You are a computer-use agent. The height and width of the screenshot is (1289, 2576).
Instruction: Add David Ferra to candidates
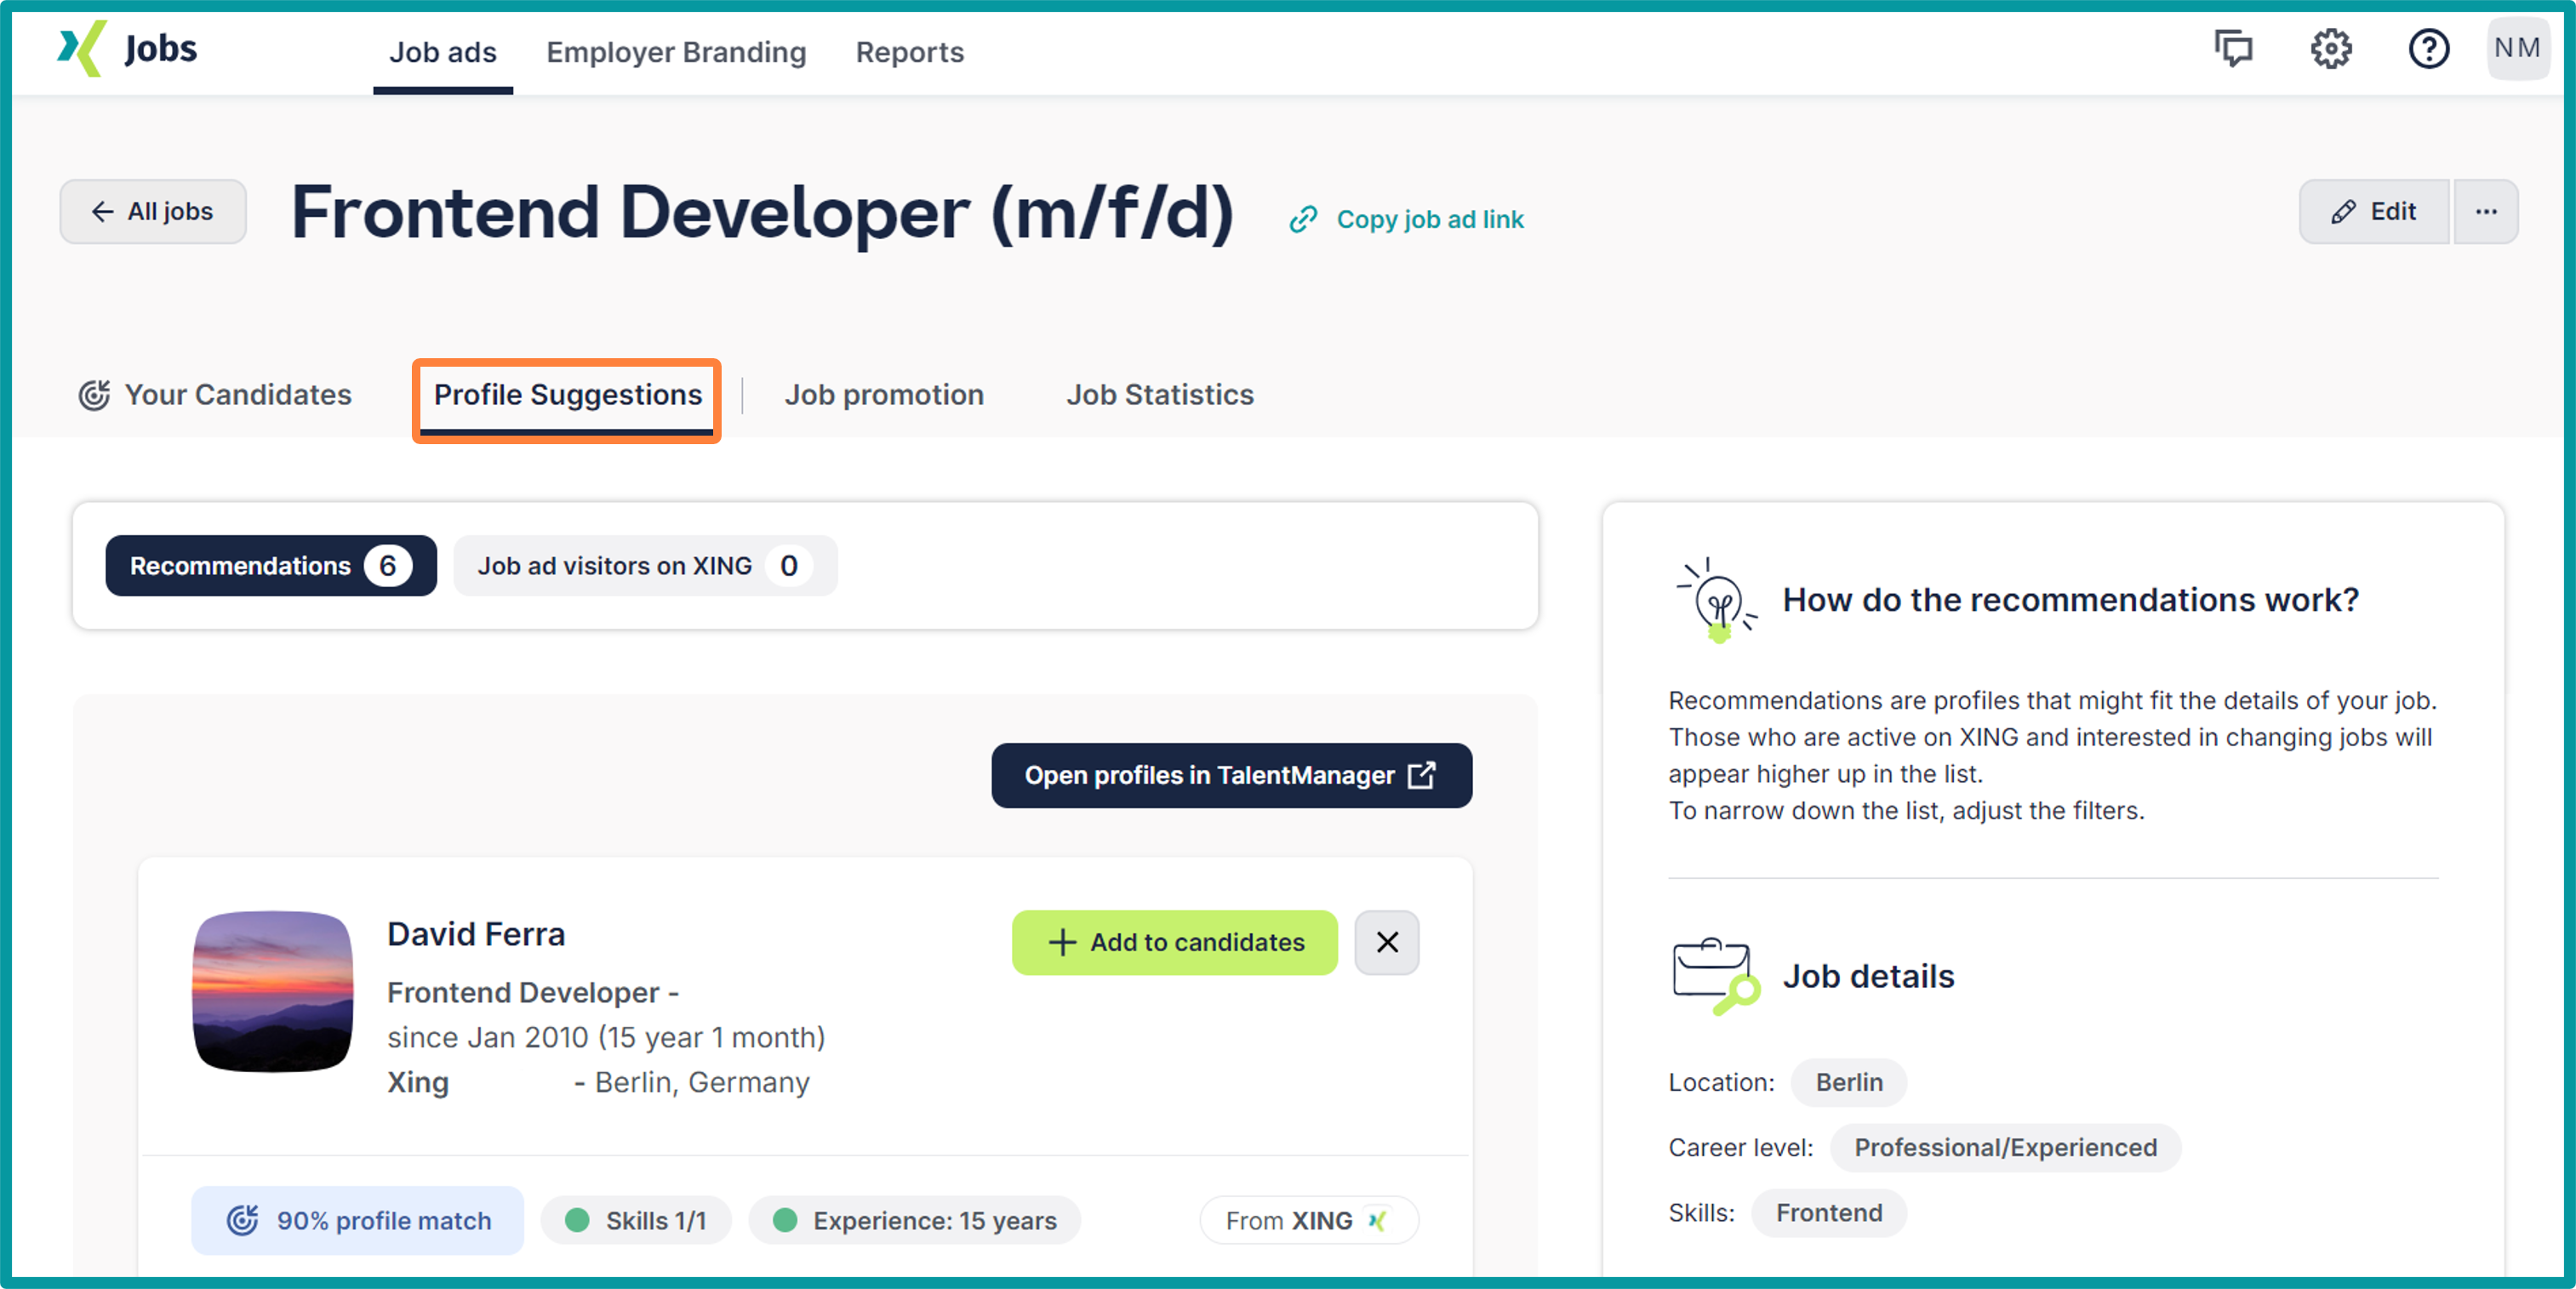(1174, 943)
